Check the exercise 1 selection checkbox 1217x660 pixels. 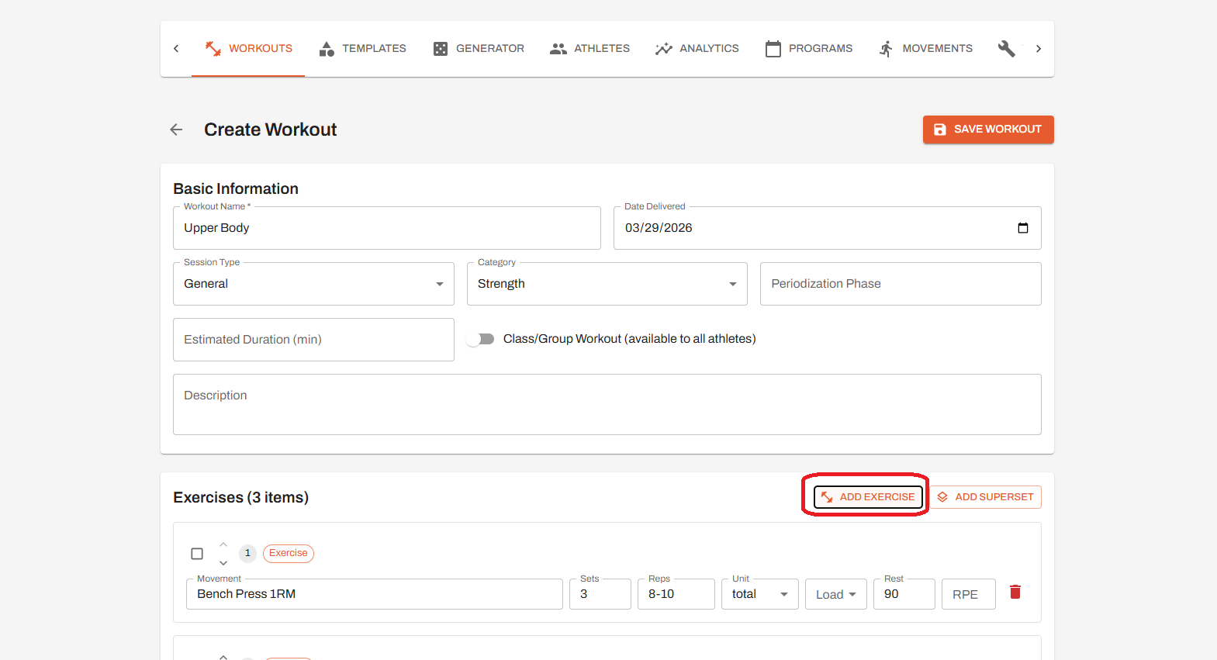coord(197,554)
